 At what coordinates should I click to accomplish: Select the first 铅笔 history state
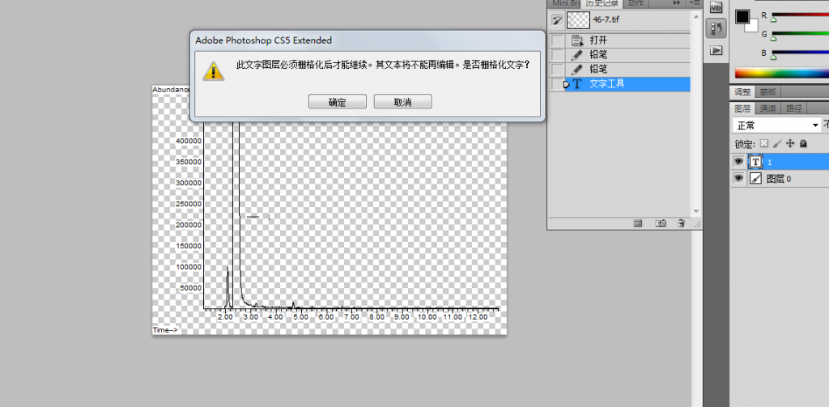[627, 55]
